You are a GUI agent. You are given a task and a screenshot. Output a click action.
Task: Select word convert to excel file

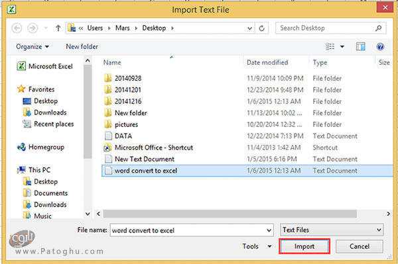tap(247, 171)
